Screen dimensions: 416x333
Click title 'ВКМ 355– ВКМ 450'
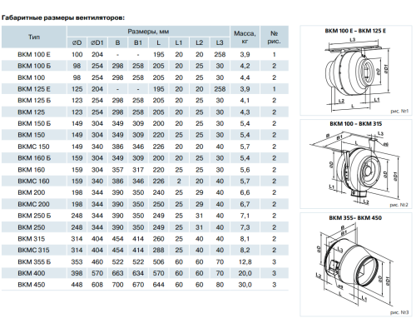tap(355, 218)
